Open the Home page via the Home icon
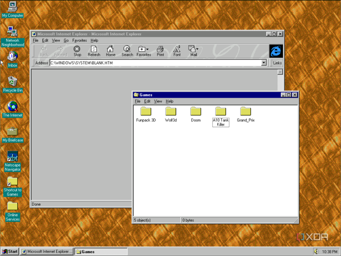341x256 pixels. 110,50
